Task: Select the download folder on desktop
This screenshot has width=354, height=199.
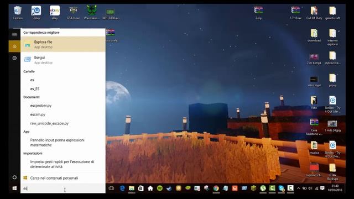Action: pyautogui.click(x=314, y=35)
